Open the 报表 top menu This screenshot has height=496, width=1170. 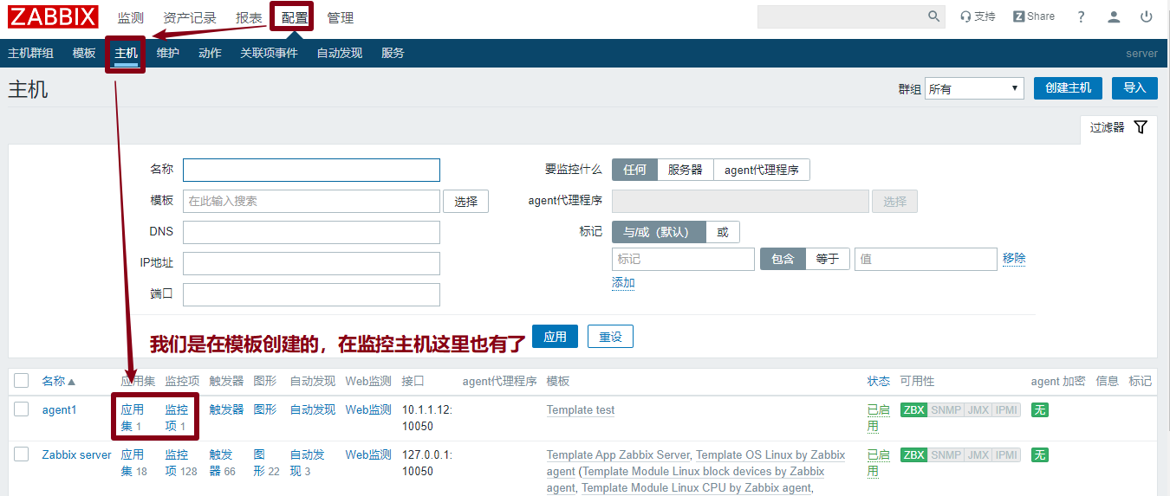click(249, 17)
